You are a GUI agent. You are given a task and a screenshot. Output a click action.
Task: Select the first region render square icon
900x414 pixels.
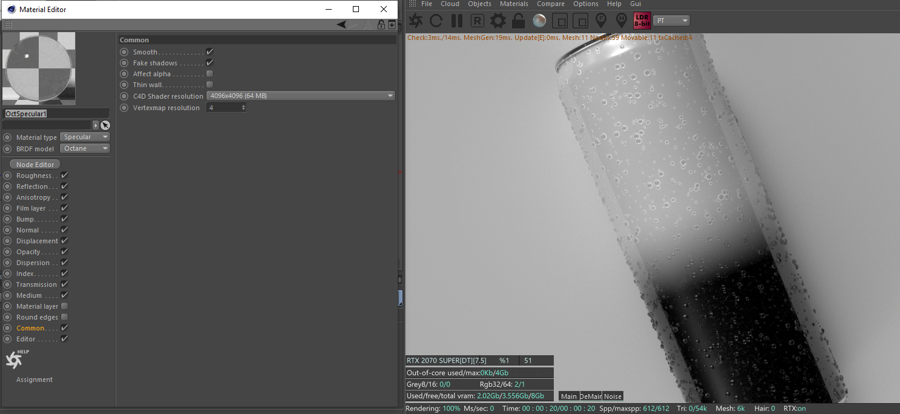(x=560, y=21)
